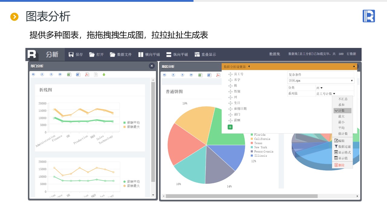This screenshot has height=217, width=387.
Task: Select the 州 field in the field list
Action: click(236, 97)
